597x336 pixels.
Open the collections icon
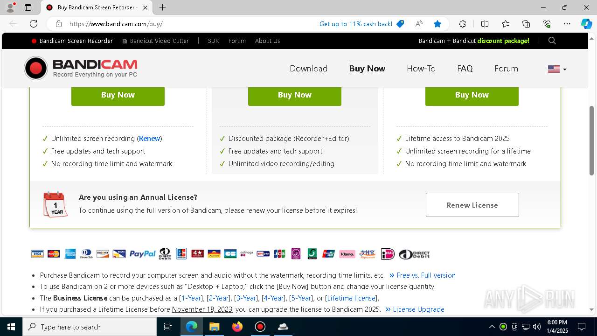pos(526,24)
